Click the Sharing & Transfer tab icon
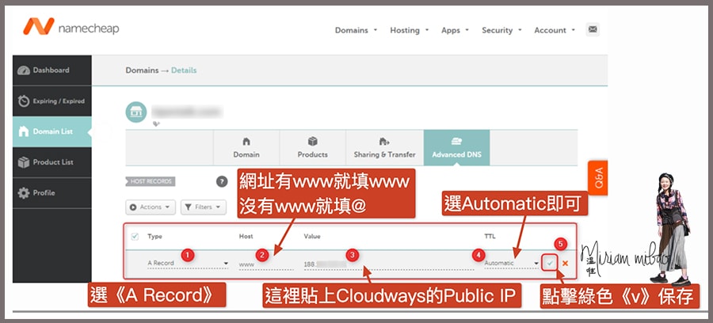713x323 pixels. tap(384, 141)
